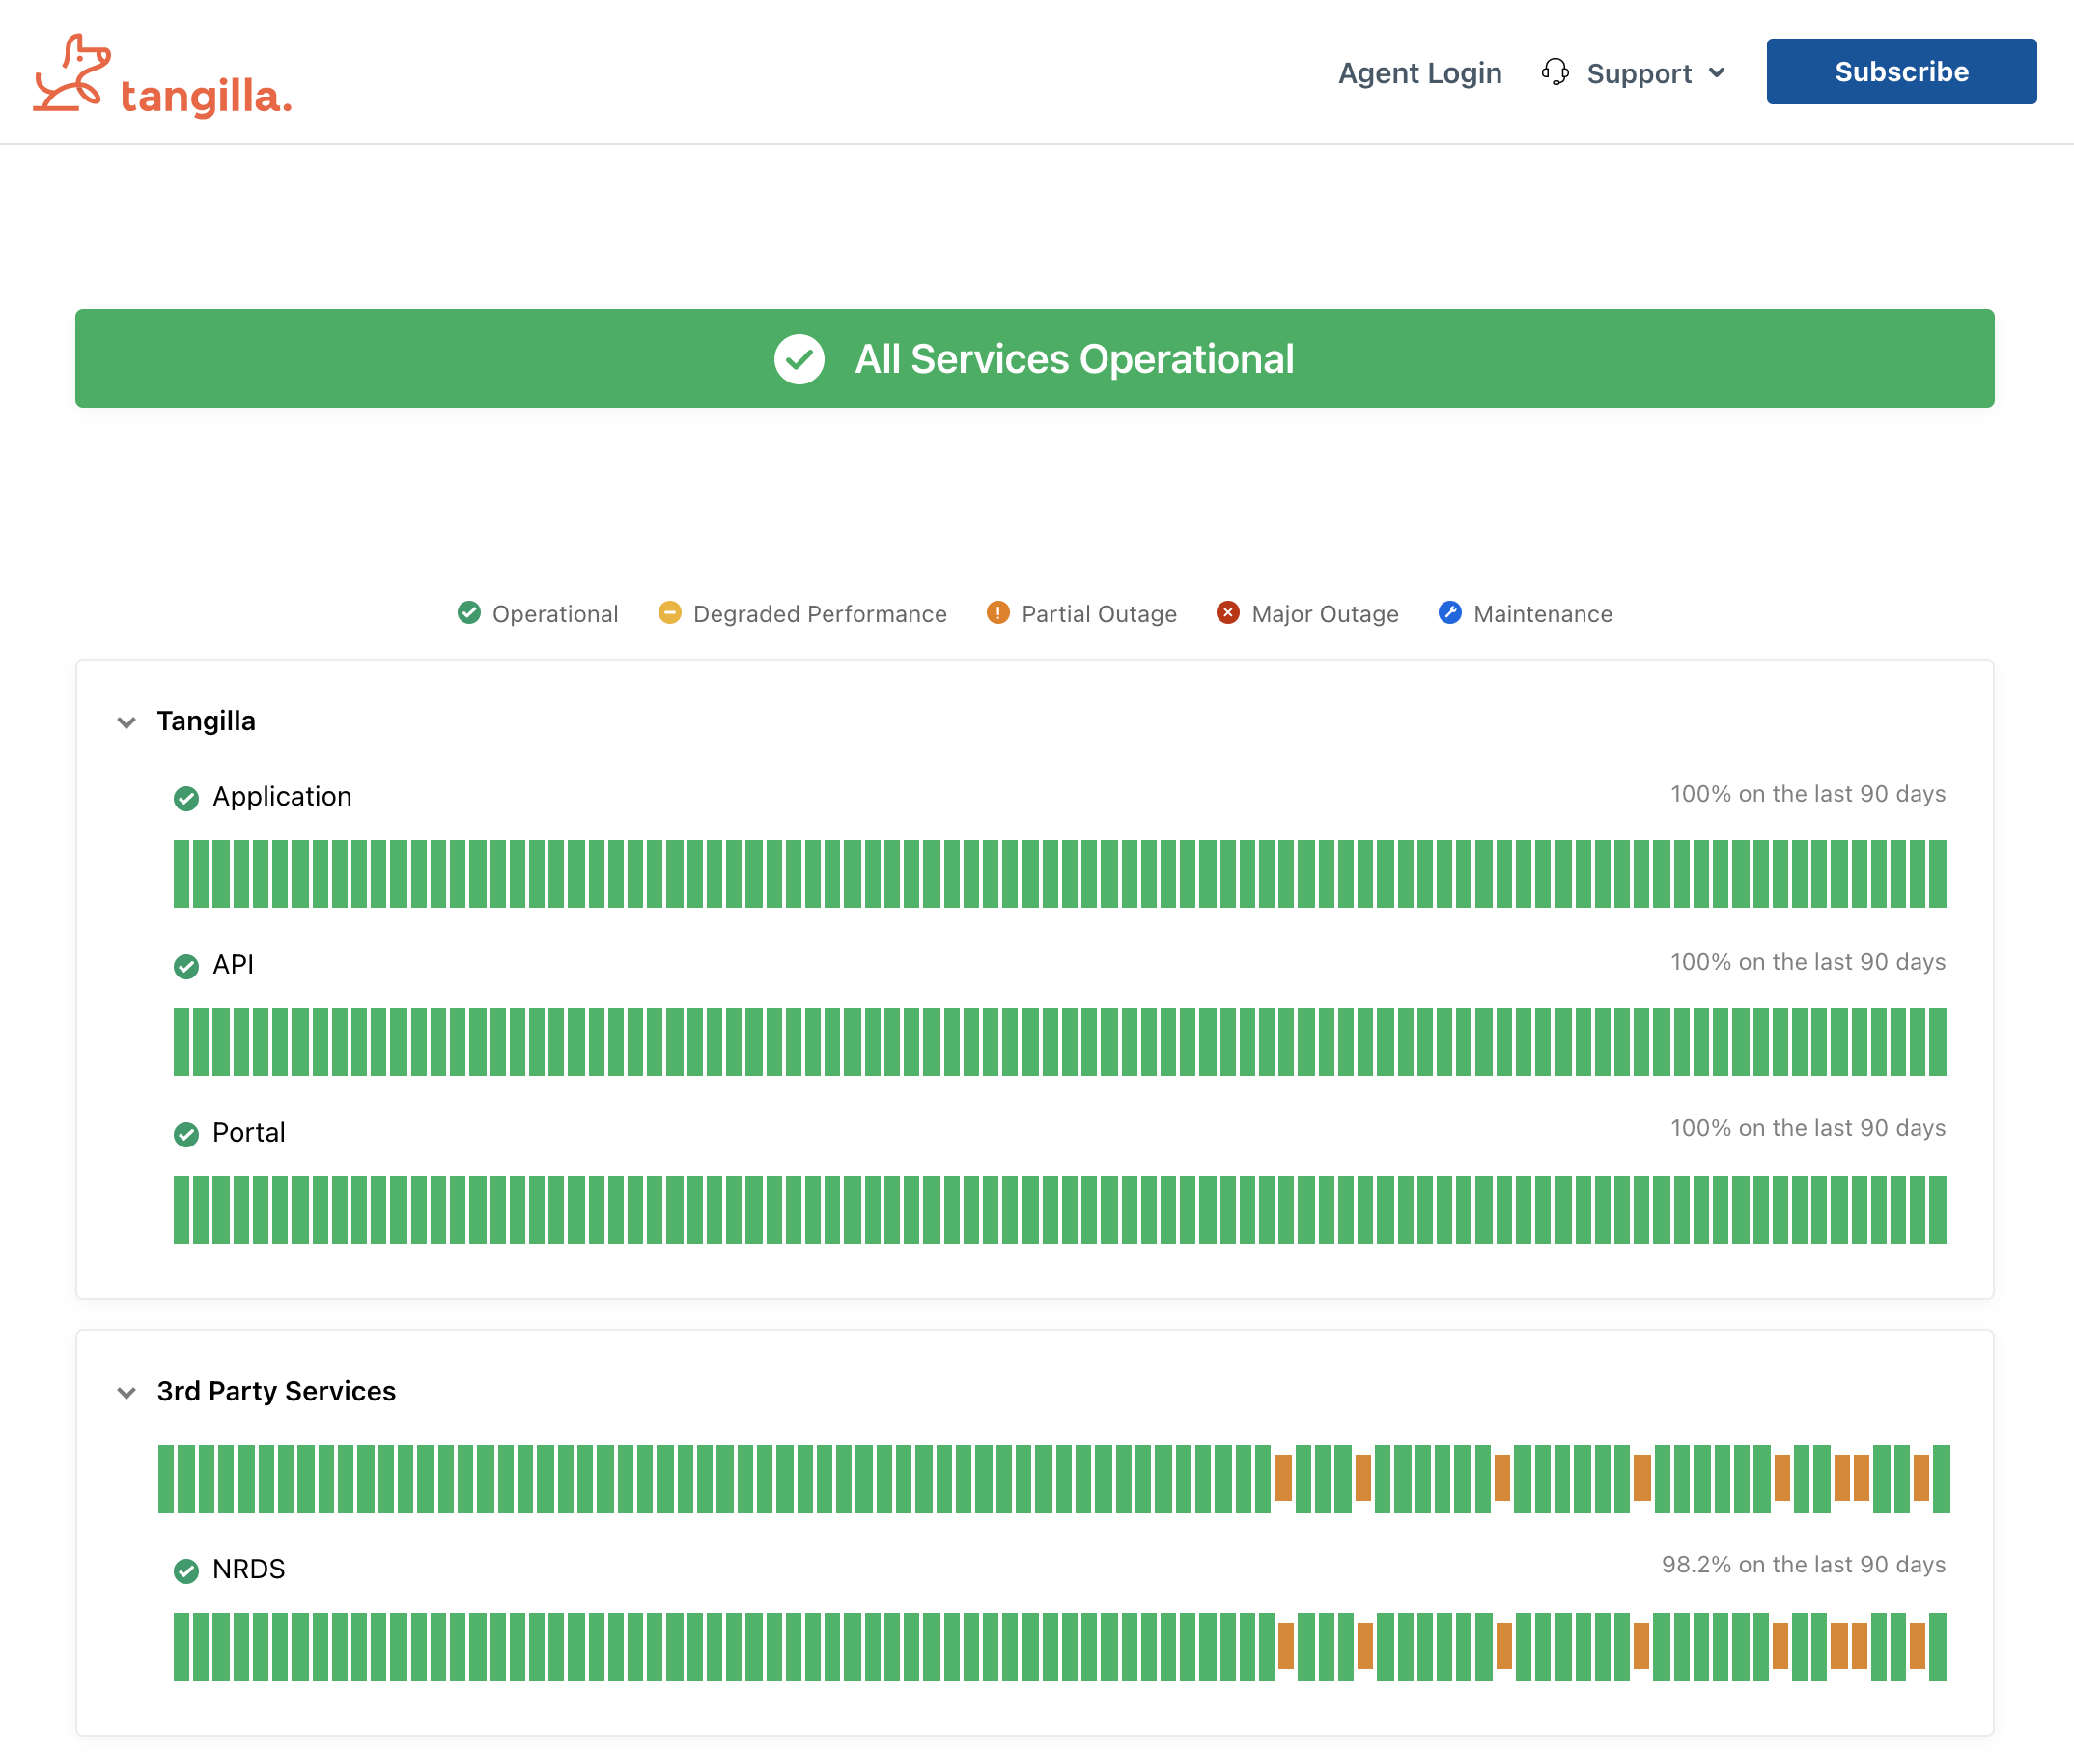The width and height of the screenshot is (2074, 1754).
Task: Click Application's 100% uptime text
Action: coord(1808,794)
